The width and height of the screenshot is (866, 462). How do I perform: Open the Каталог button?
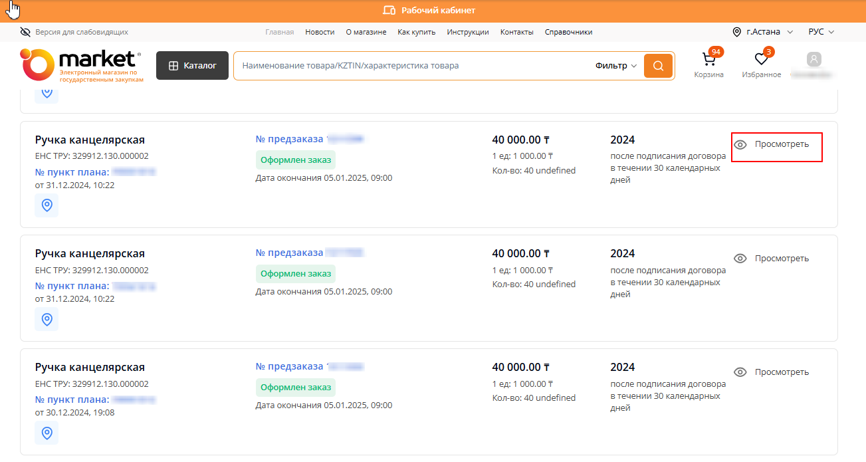click(192, 66)
